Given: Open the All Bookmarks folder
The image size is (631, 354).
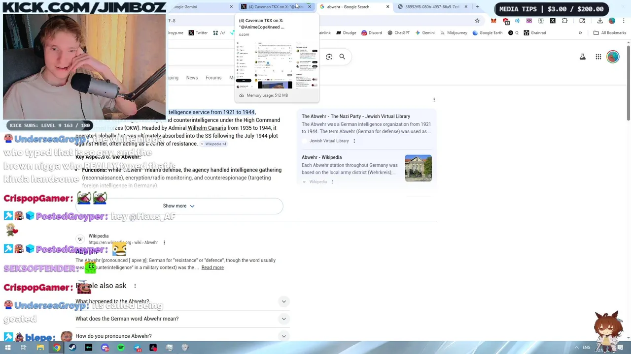Looking at the screenshot, I should tap(610, 33).
